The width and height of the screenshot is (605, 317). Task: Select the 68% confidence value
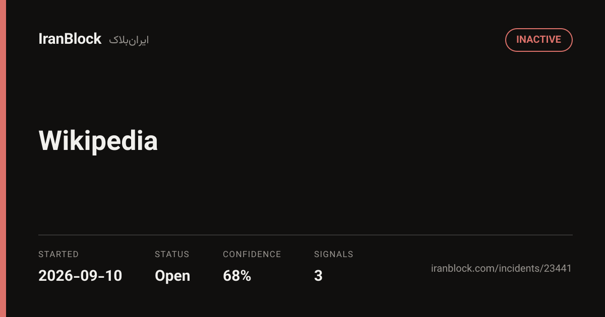pyautogui.click(x=237, y=276)
